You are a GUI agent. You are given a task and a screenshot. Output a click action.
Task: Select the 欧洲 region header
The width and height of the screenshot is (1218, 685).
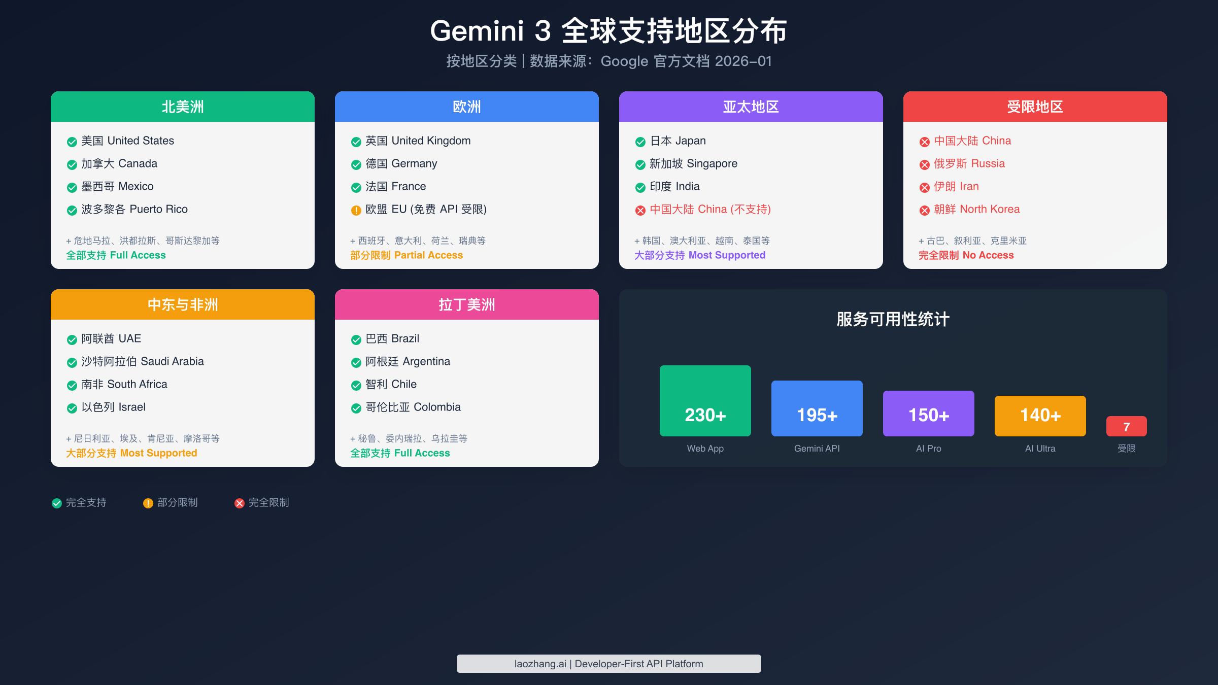pos(466,107)
